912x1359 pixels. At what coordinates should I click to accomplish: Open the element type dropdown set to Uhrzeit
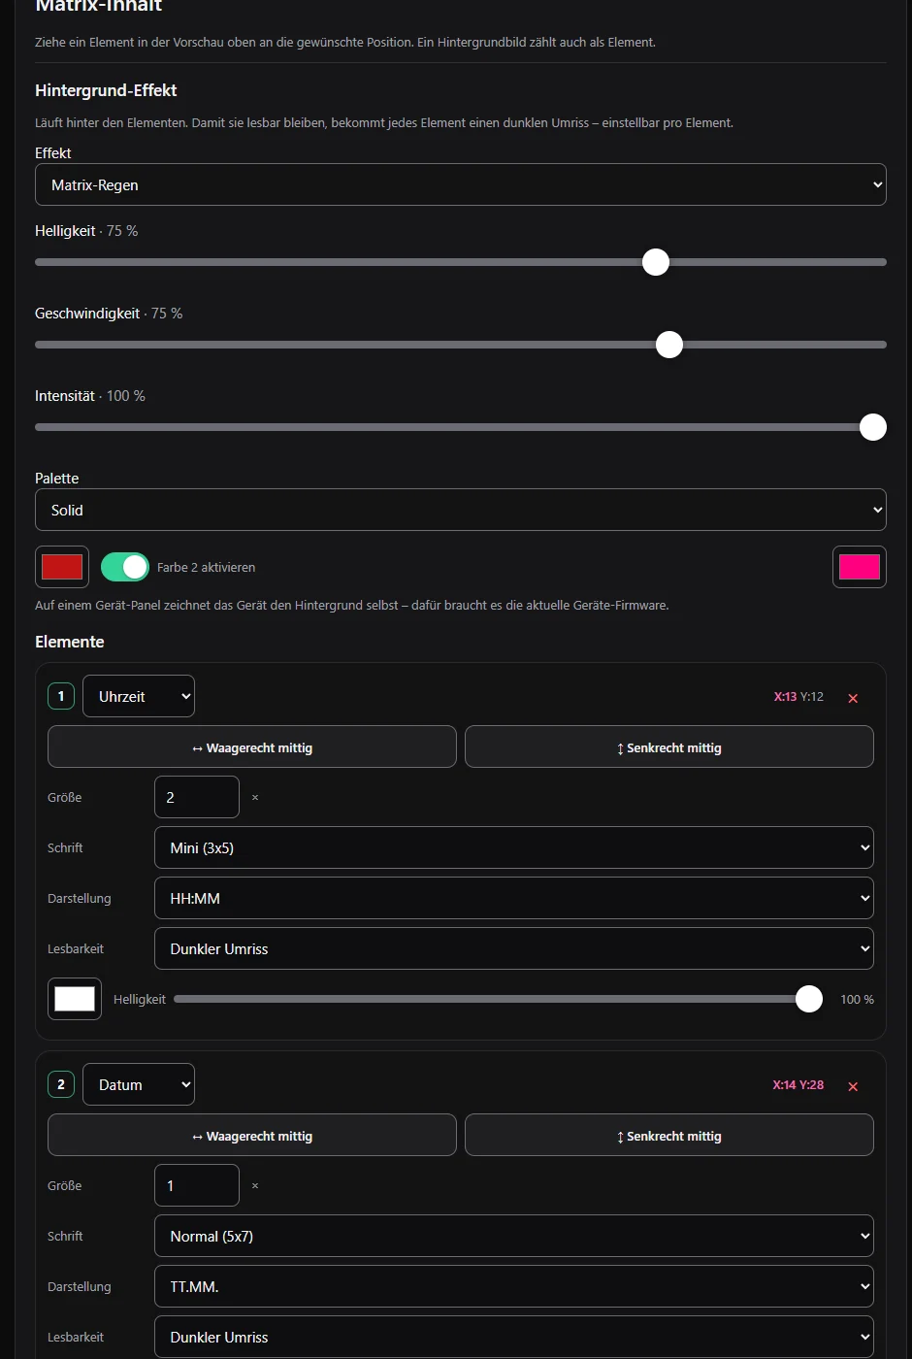click(139, 696)
